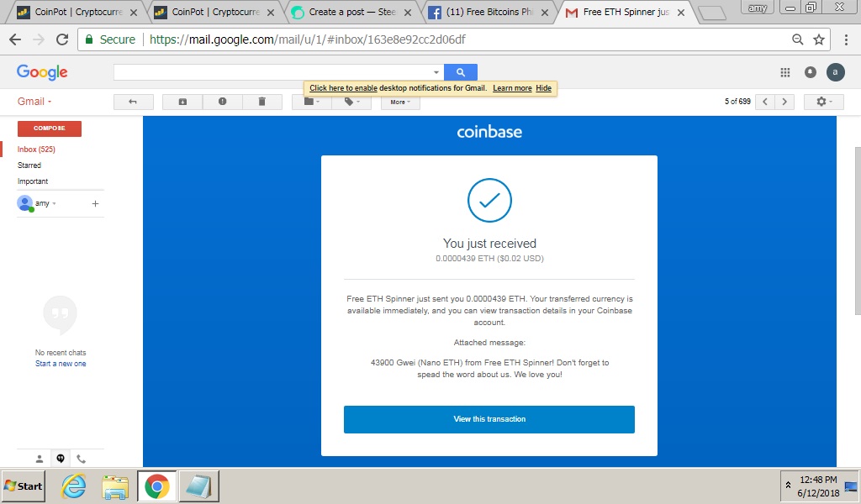Screen dimensions: 861x504
Task: Open the Chrome three-dot menu
Action: click(846, 39)
